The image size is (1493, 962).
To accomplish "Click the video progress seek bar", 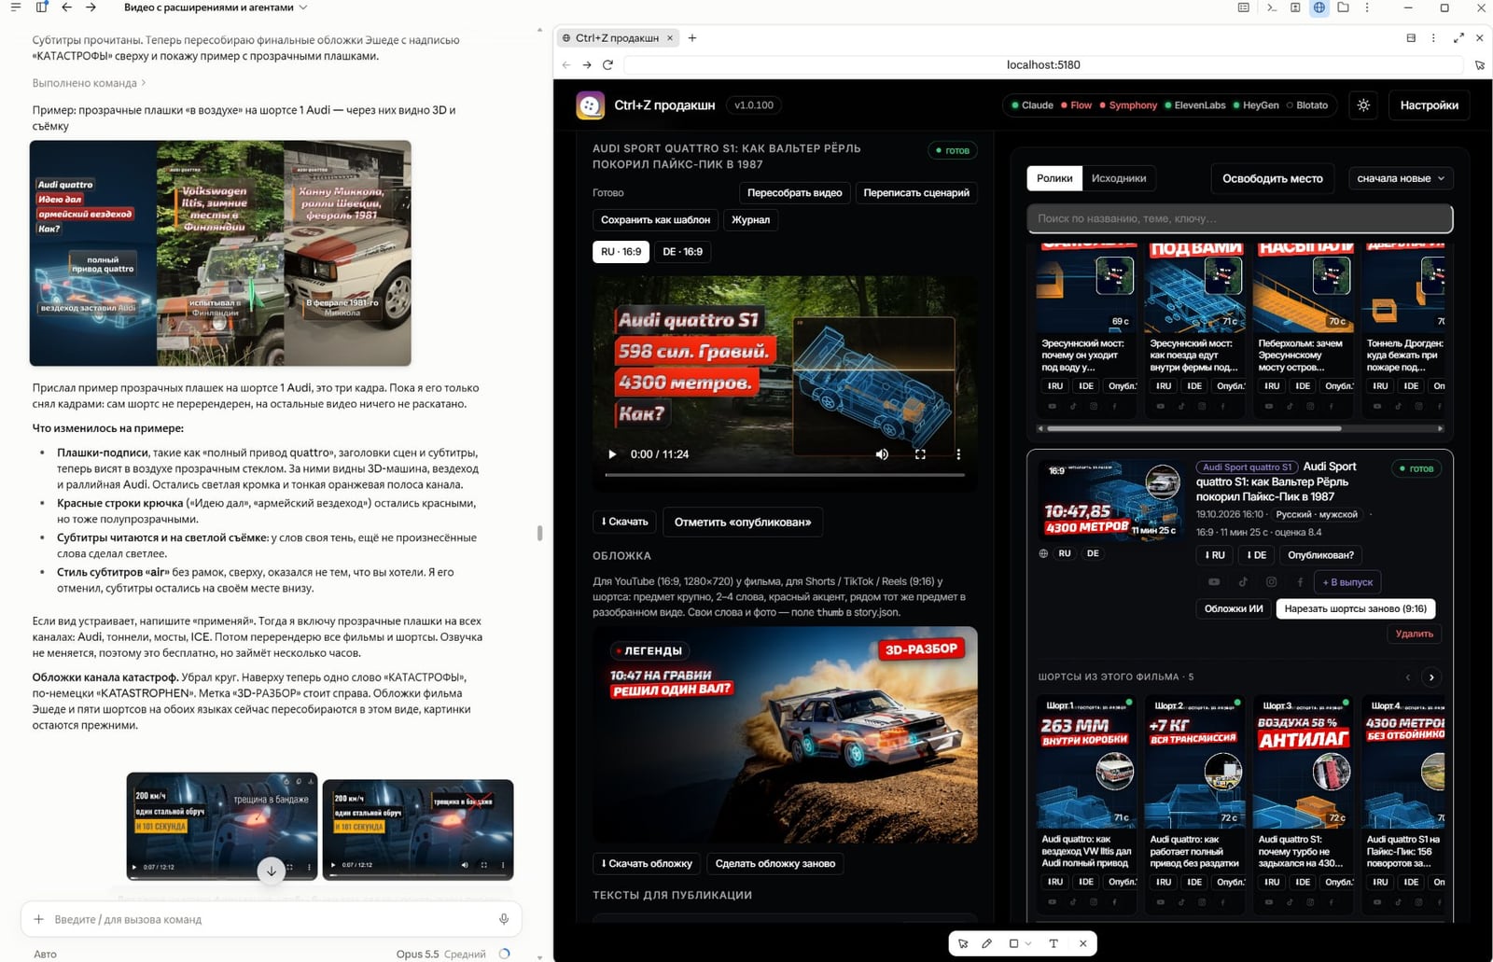I will point(785,475).
